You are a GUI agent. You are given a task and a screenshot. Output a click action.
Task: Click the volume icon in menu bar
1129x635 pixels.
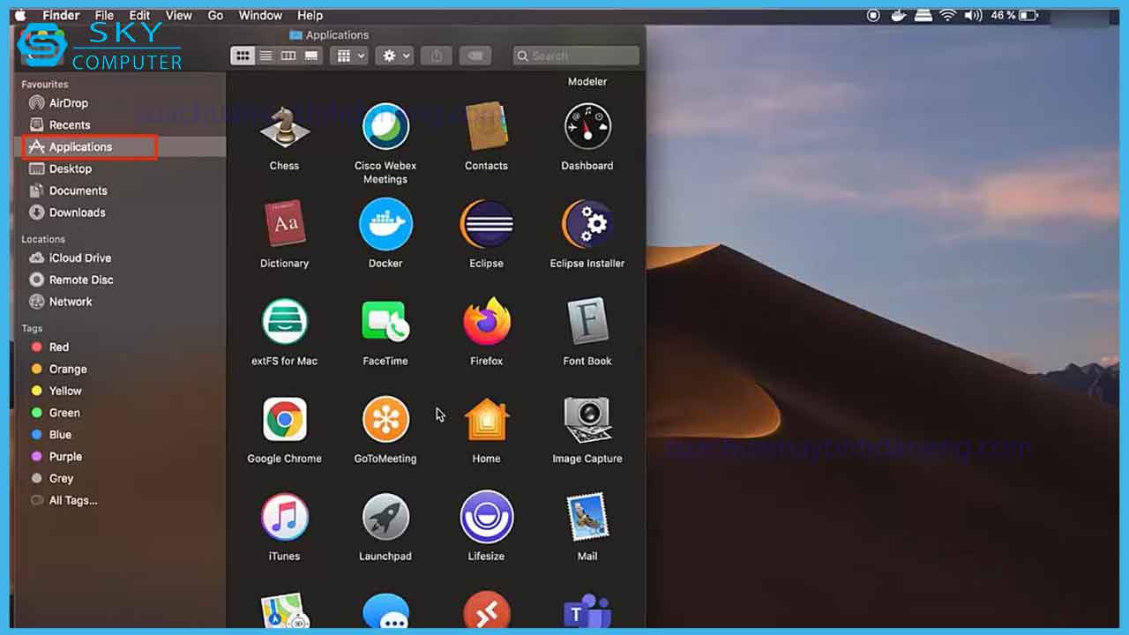click(x=973, y=16)
